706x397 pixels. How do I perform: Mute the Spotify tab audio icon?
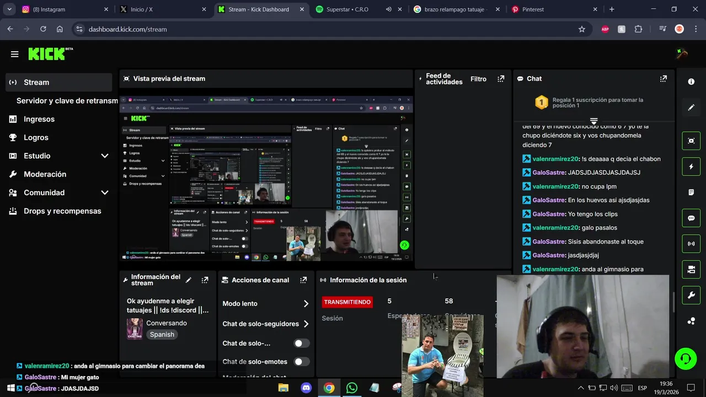point(389,9)
